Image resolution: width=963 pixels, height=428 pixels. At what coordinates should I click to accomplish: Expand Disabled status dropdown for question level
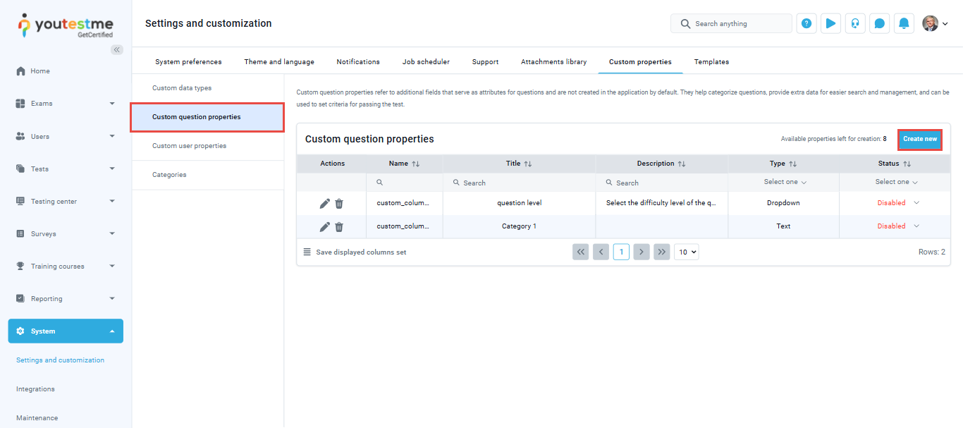click(x=916, y=203)
